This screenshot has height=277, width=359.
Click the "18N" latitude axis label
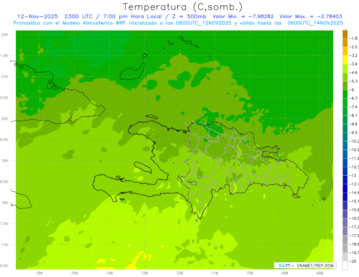pos(5,203)
